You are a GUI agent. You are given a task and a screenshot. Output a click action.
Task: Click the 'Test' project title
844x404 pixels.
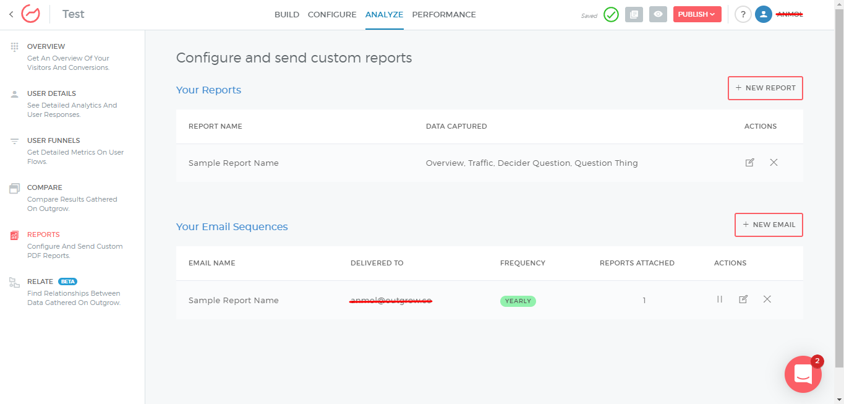tap(74, 14)
